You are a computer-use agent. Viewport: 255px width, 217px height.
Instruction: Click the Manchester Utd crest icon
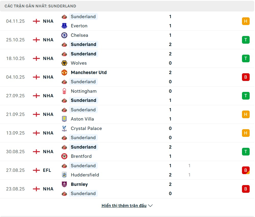pos(64,73)
